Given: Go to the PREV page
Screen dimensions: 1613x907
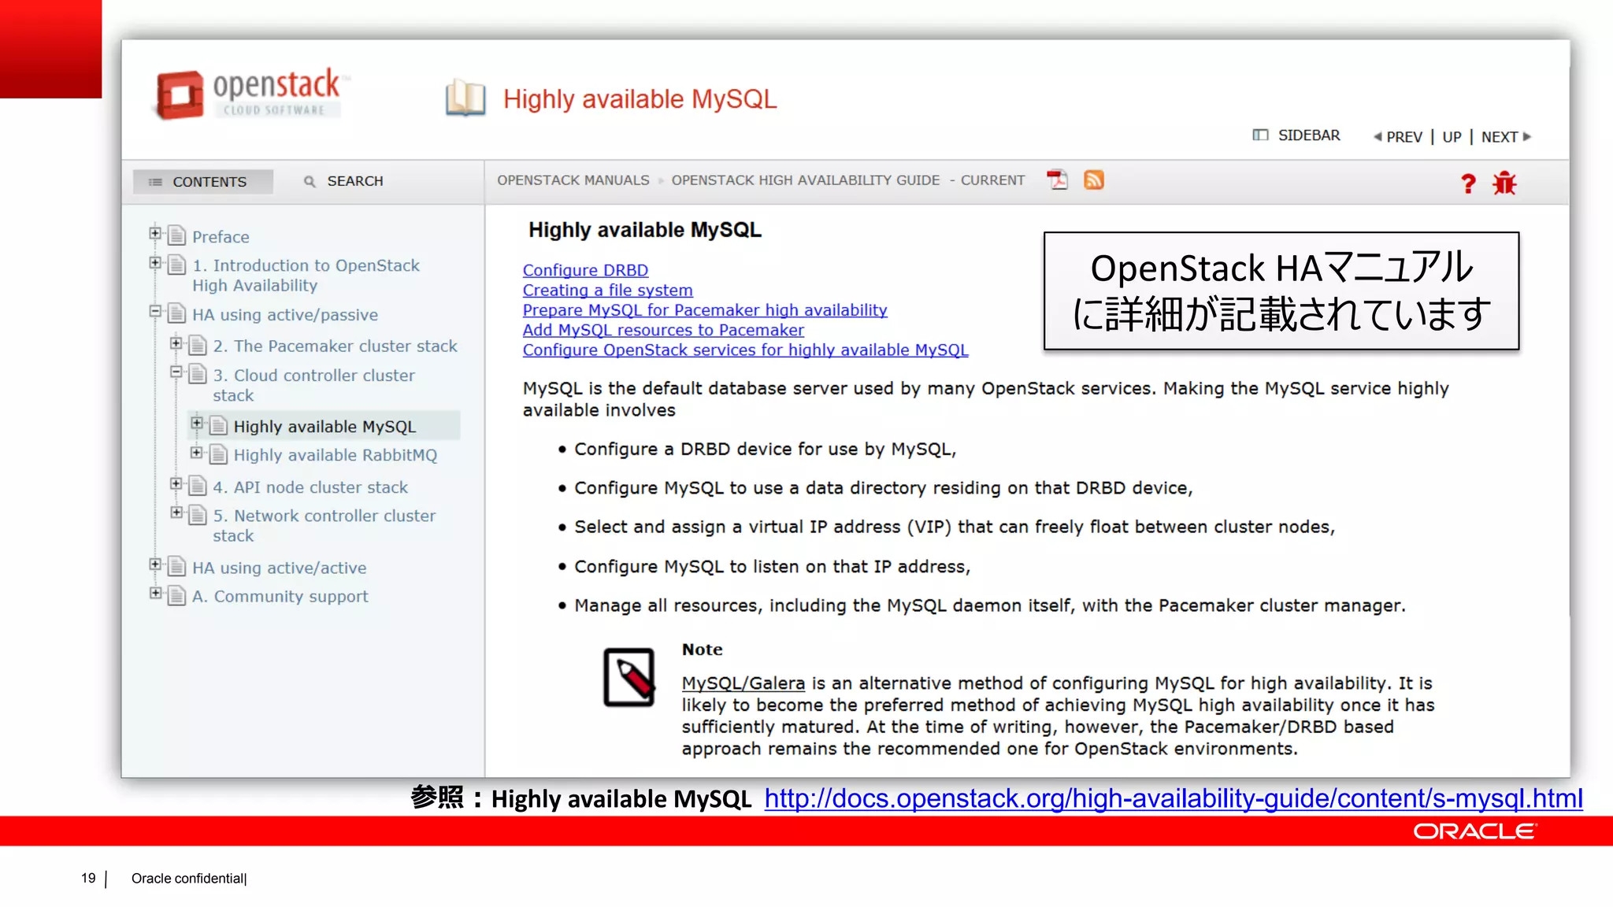Looking at the screenshot, I should point(1398,137).
